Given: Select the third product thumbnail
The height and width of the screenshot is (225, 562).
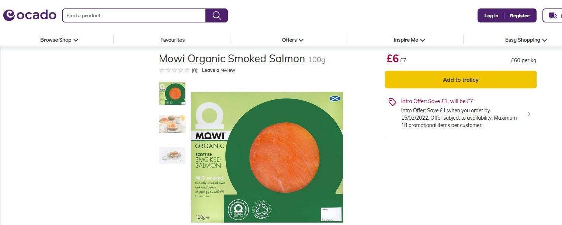Looking at the screenshot, I should tap(172, 155).
